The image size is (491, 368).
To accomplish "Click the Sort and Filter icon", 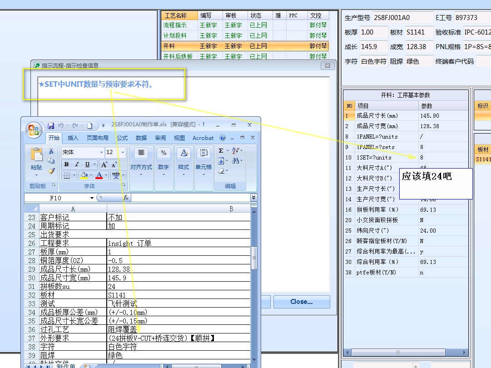I will coord(236,151).
